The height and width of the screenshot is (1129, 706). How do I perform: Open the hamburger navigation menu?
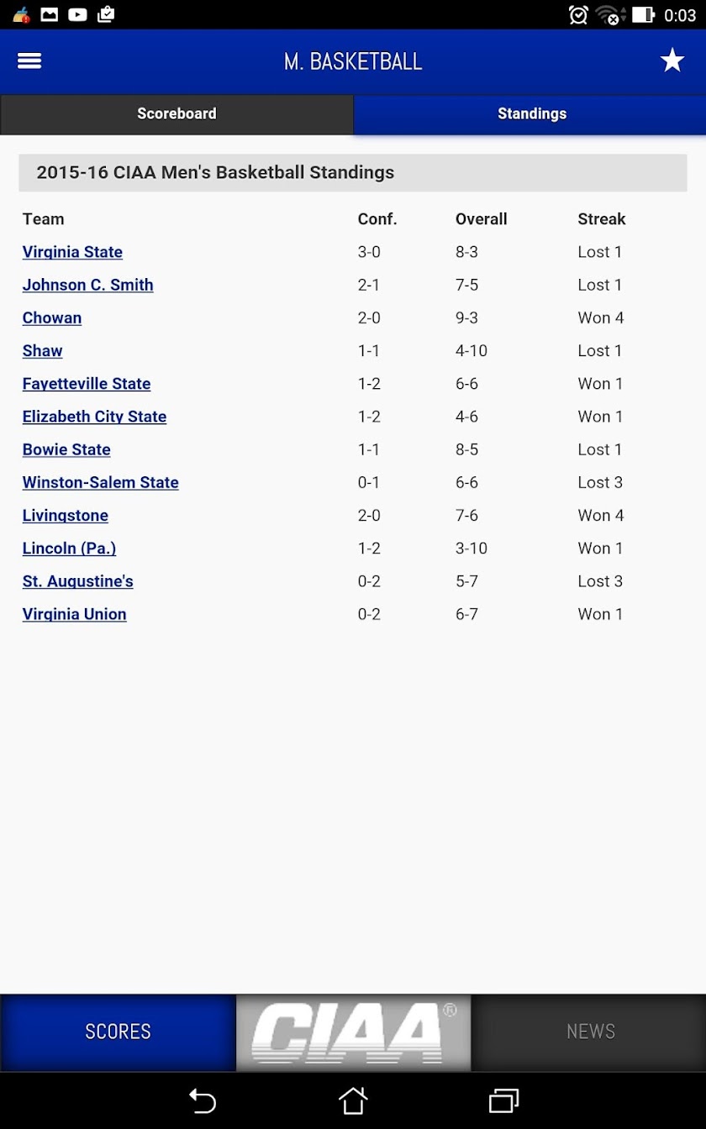[x=29, y=61]
